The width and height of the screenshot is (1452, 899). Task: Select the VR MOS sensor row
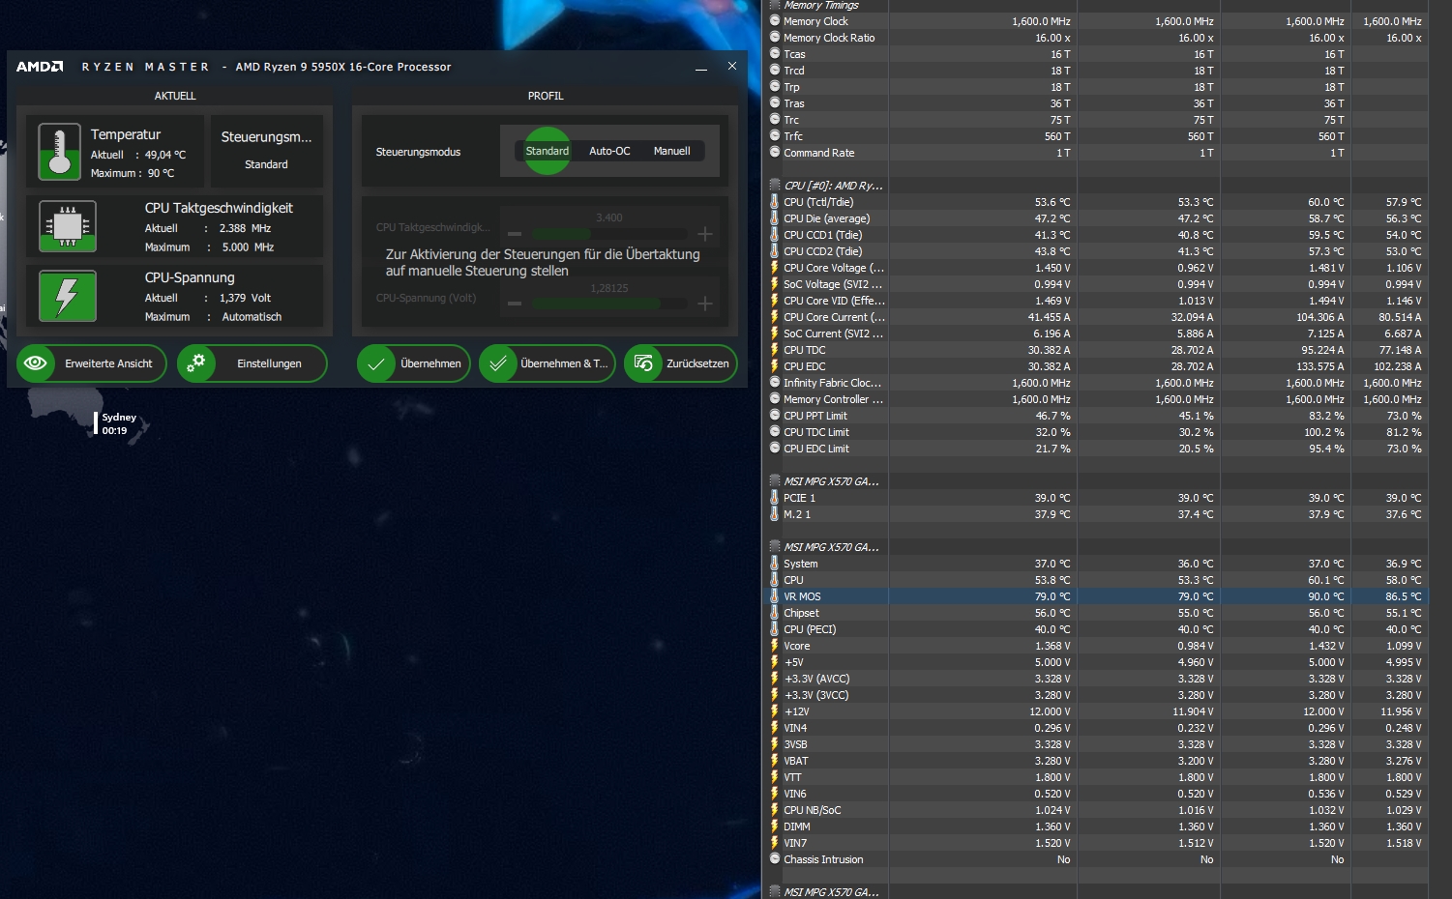(x=1098, y=596)
